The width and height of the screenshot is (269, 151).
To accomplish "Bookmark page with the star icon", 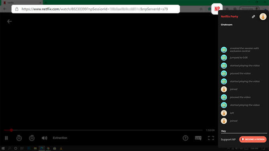I will pyautogui.click(x=201, y=9).
